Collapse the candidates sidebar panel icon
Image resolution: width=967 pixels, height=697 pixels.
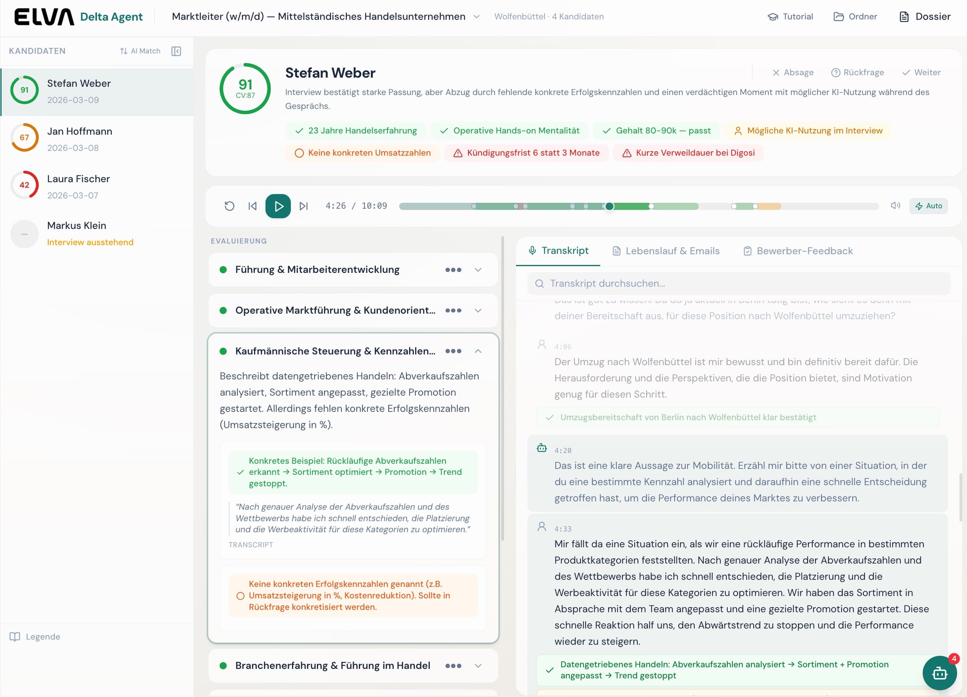(176, 51)
